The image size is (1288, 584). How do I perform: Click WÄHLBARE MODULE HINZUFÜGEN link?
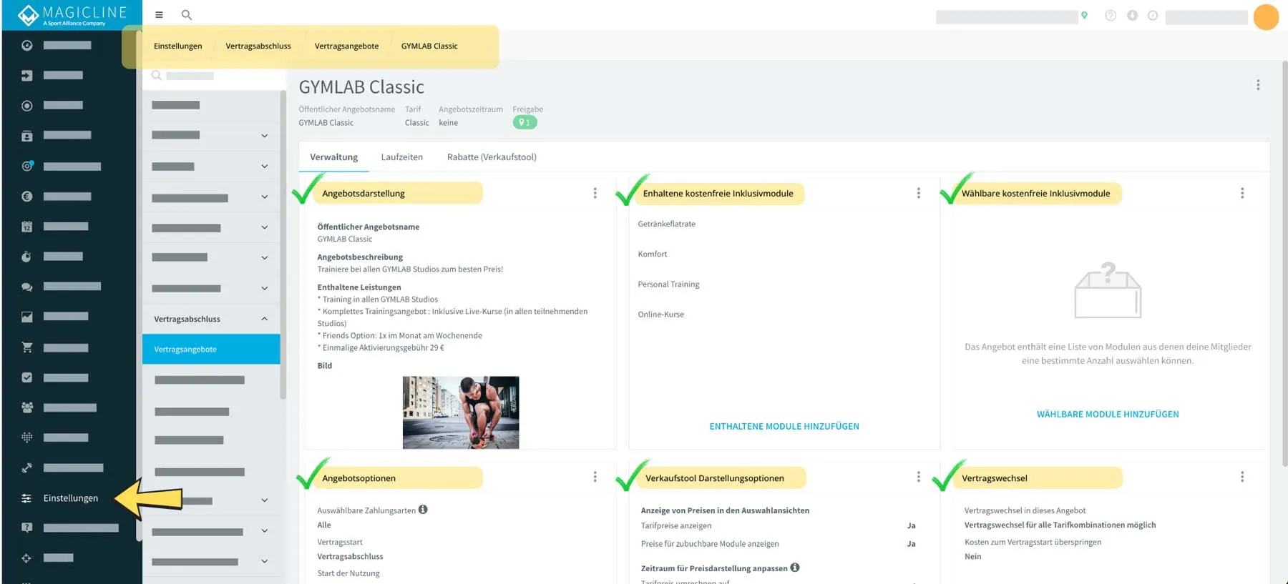click(x=1108, y=415)
